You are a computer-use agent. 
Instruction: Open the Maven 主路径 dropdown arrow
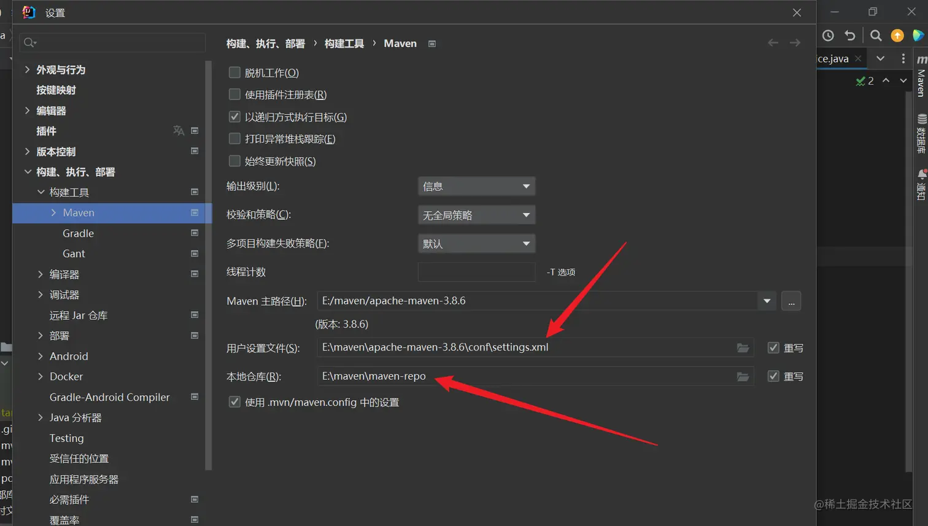pos(767,301)
